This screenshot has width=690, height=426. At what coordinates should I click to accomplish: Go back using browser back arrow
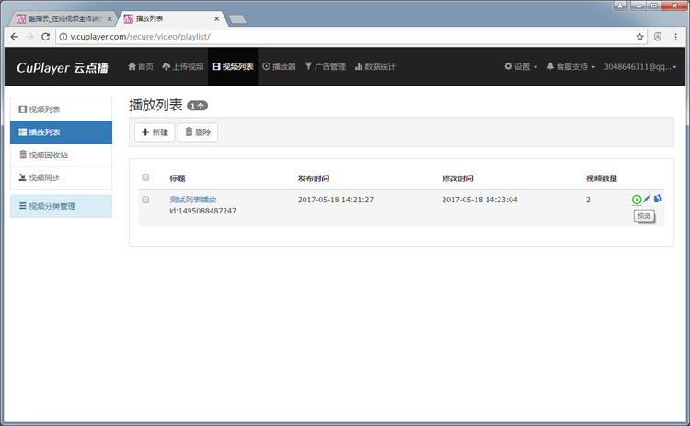pos(14,37)
